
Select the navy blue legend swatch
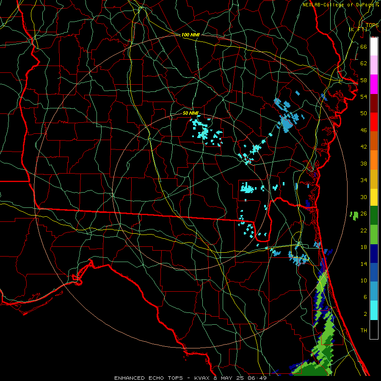[374, 254]
